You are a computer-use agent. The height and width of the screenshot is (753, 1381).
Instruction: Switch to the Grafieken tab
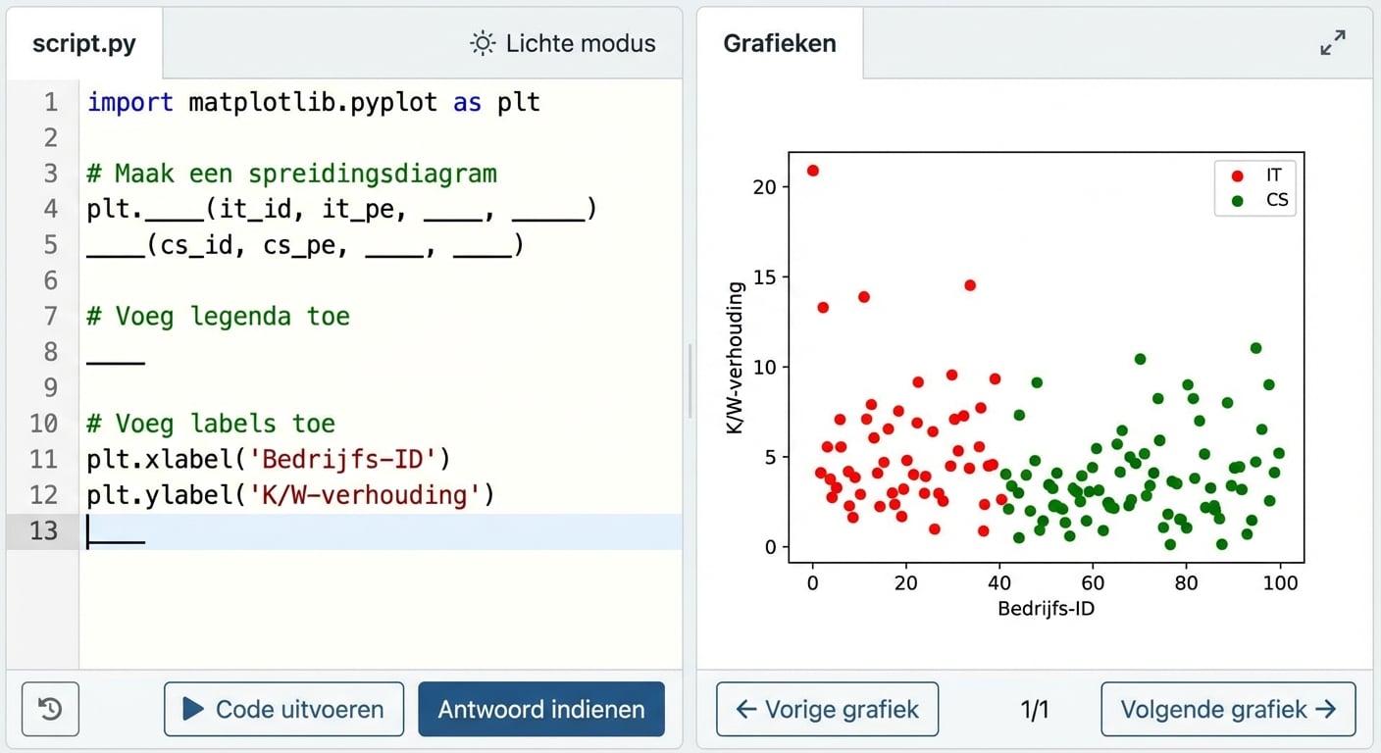click(x=780, y=44)
